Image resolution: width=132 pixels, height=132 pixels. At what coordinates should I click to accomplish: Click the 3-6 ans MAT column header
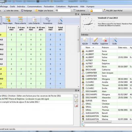pos(12,29)
